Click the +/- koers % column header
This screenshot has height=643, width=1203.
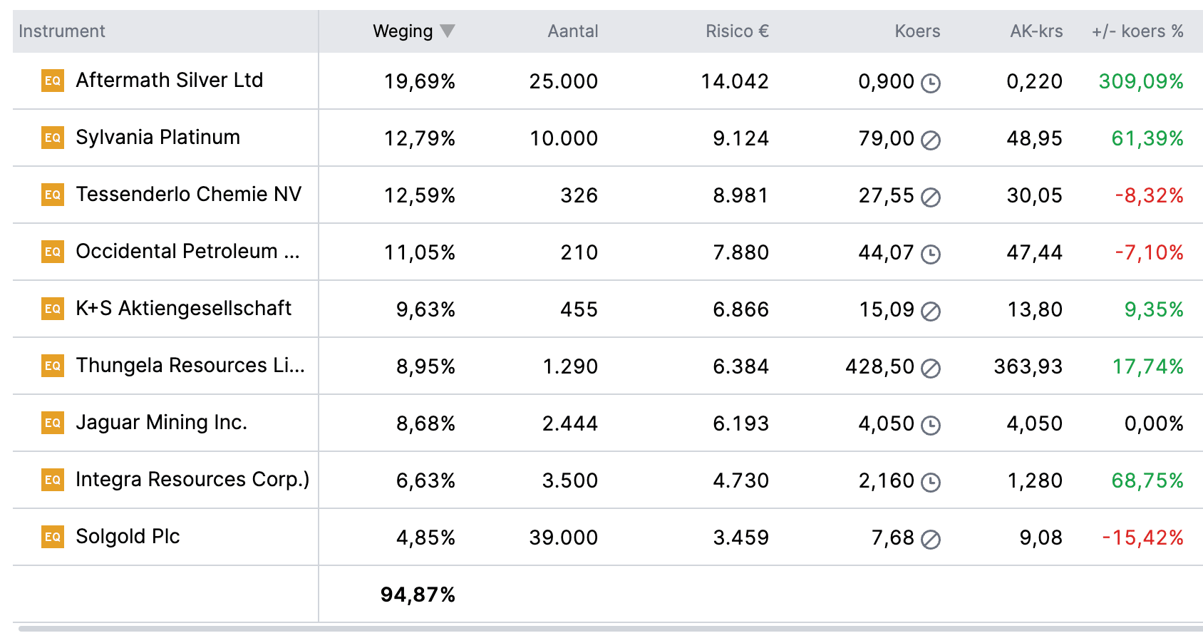[1137, 31]
